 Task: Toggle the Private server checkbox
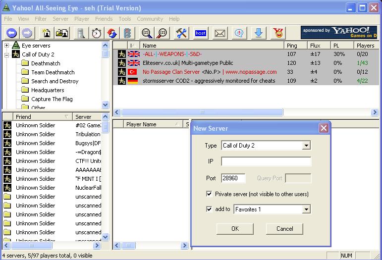pyautogui.click(x=209, y=194)
